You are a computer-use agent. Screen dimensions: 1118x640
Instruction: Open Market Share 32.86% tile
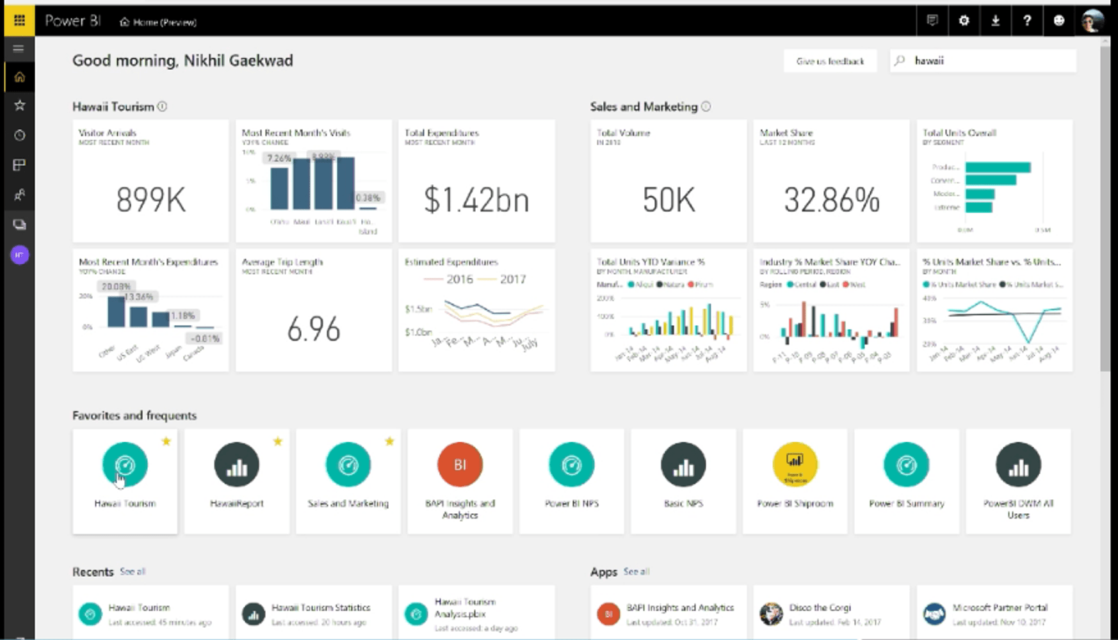[x=831, y=181]
